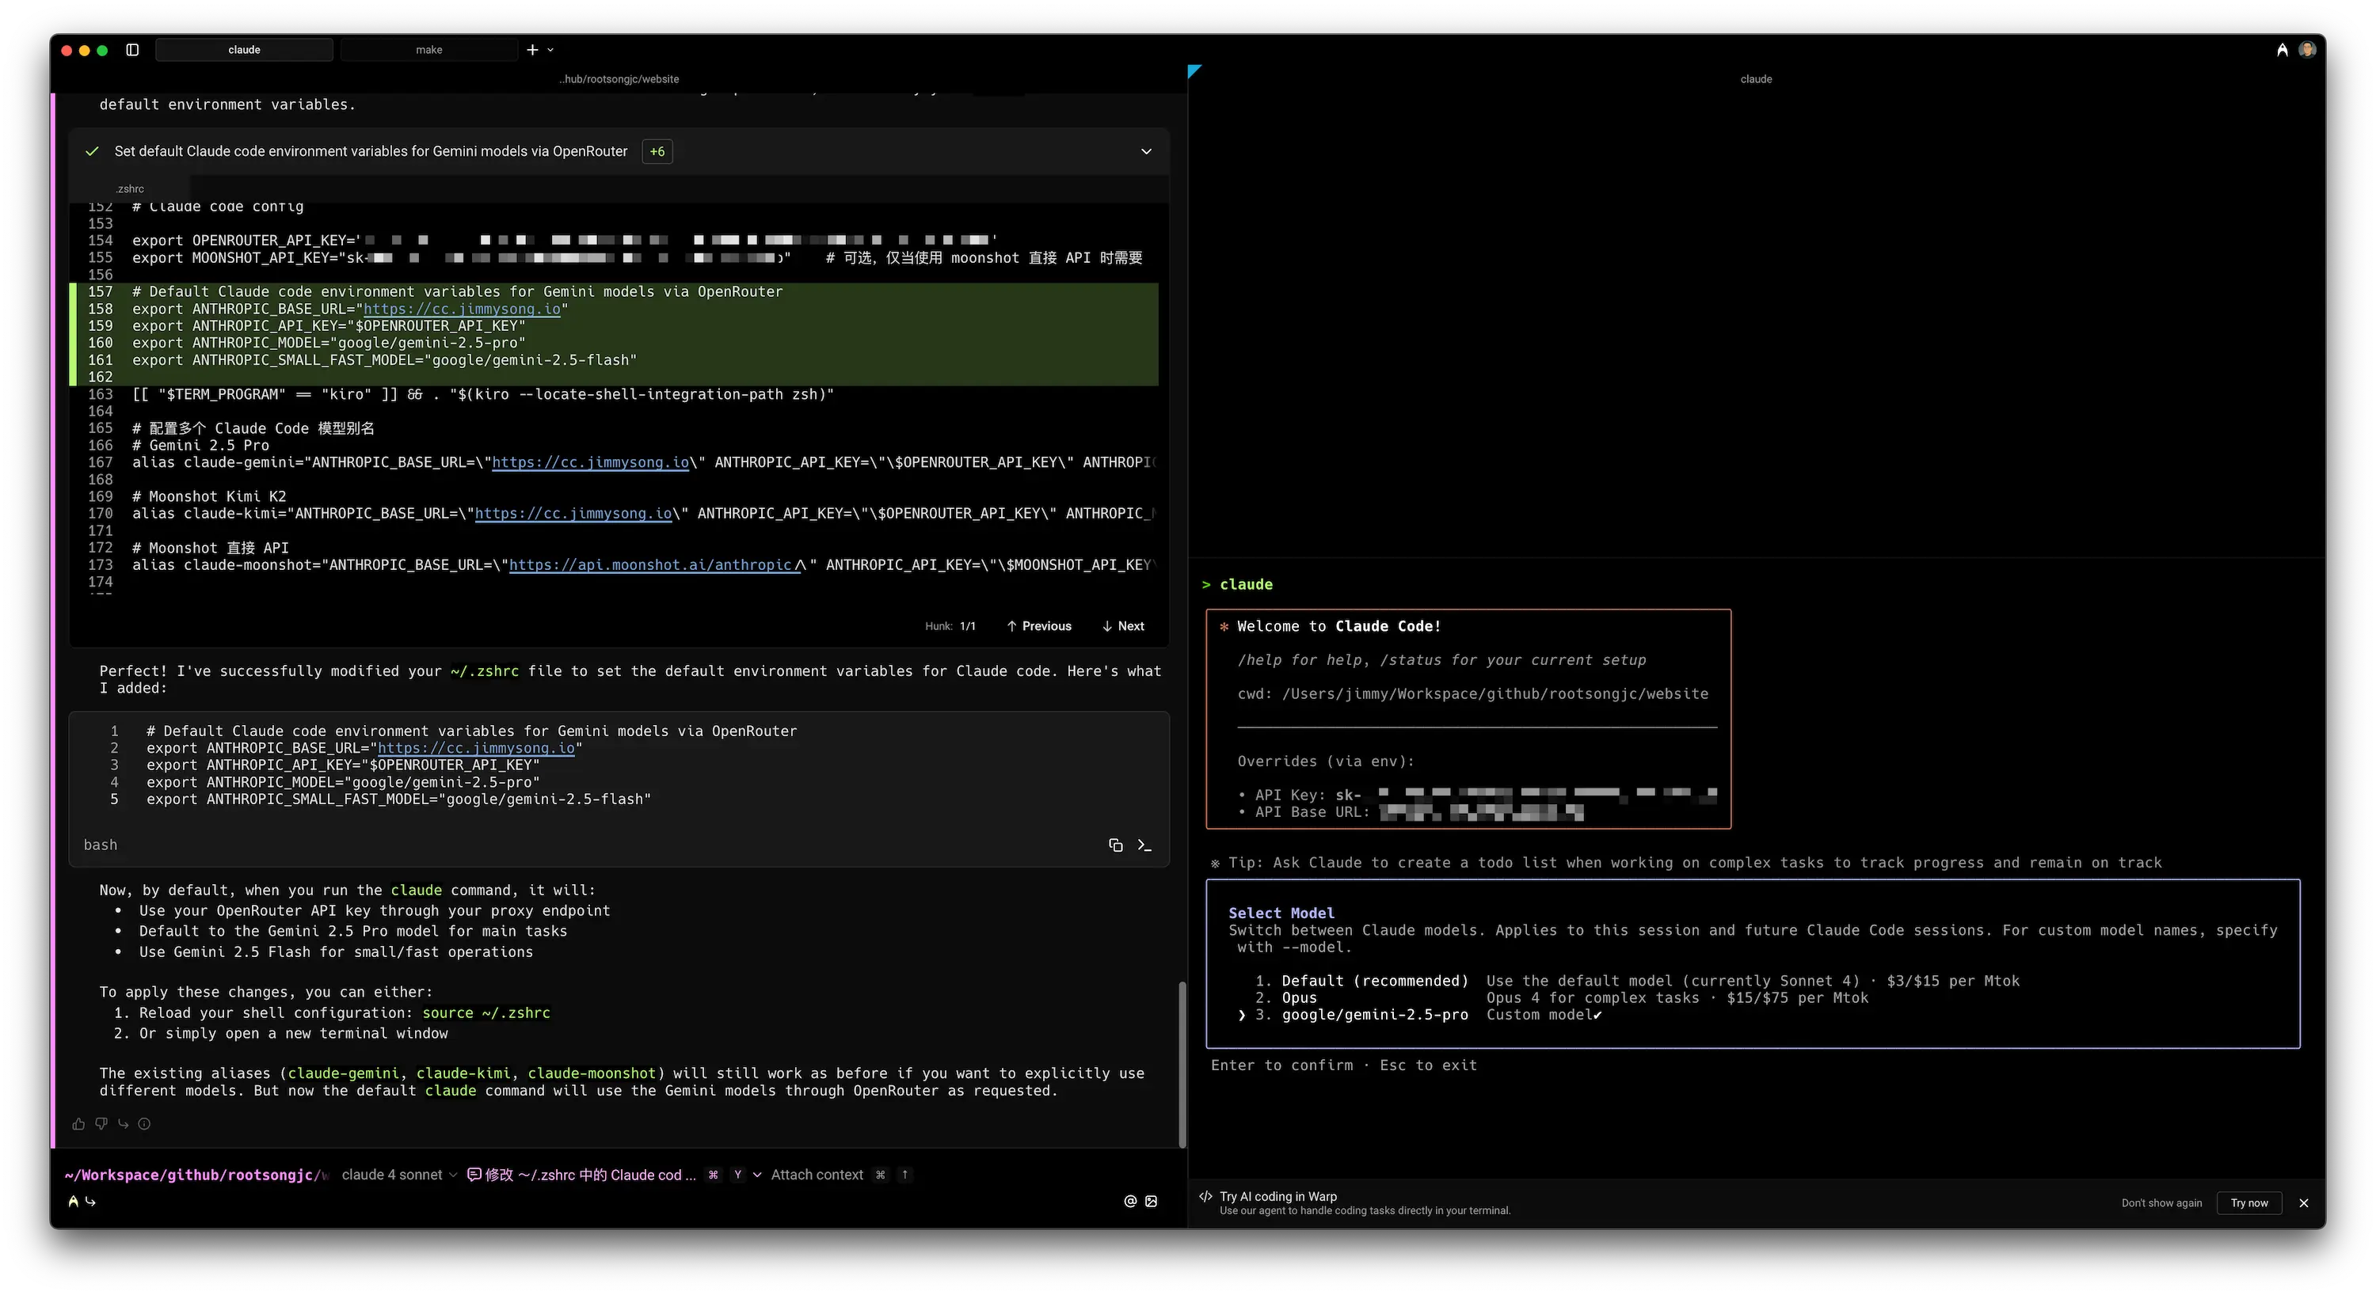Click the blue pane indicator corner on right pane
Image resolution: width=2376 pixels, height=1295 pixels.
pyautogui.click(x=1194, y=71)
